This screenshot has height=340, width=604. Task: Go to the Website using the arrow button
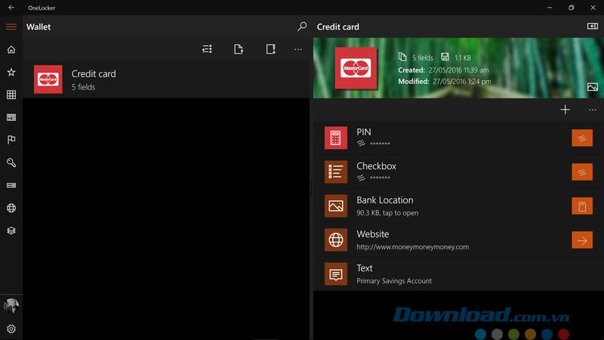point(582,240)
